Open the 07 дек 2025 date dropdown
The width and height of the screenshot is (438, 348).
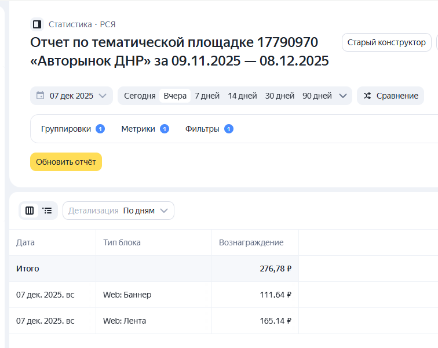click(x=71, y=96)
